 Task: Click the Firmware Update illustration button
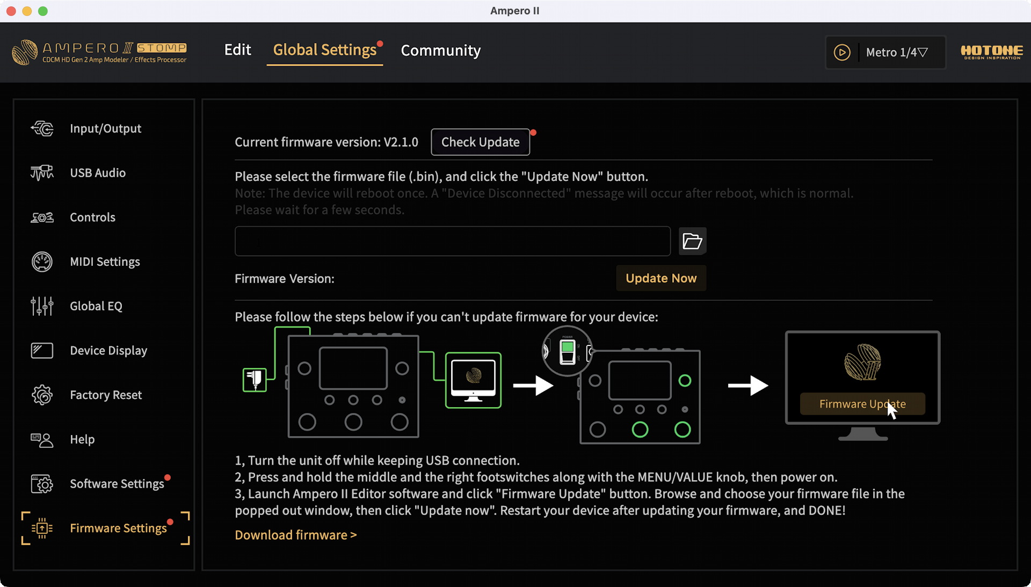pyautogui.click(x=862, y=404)
